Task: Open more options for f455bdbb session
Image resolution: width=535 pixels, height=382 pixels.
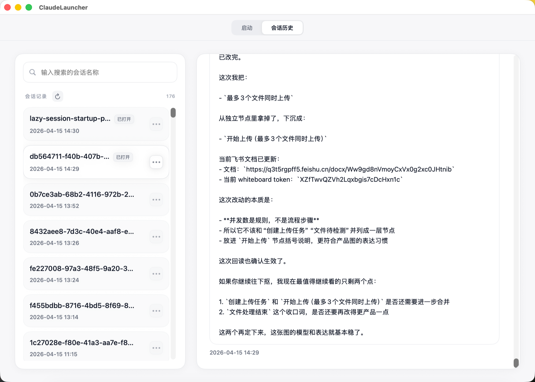Action: coord(156,311)
